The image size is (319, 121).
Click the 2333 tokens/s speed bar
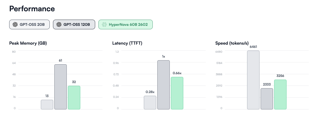267,99
